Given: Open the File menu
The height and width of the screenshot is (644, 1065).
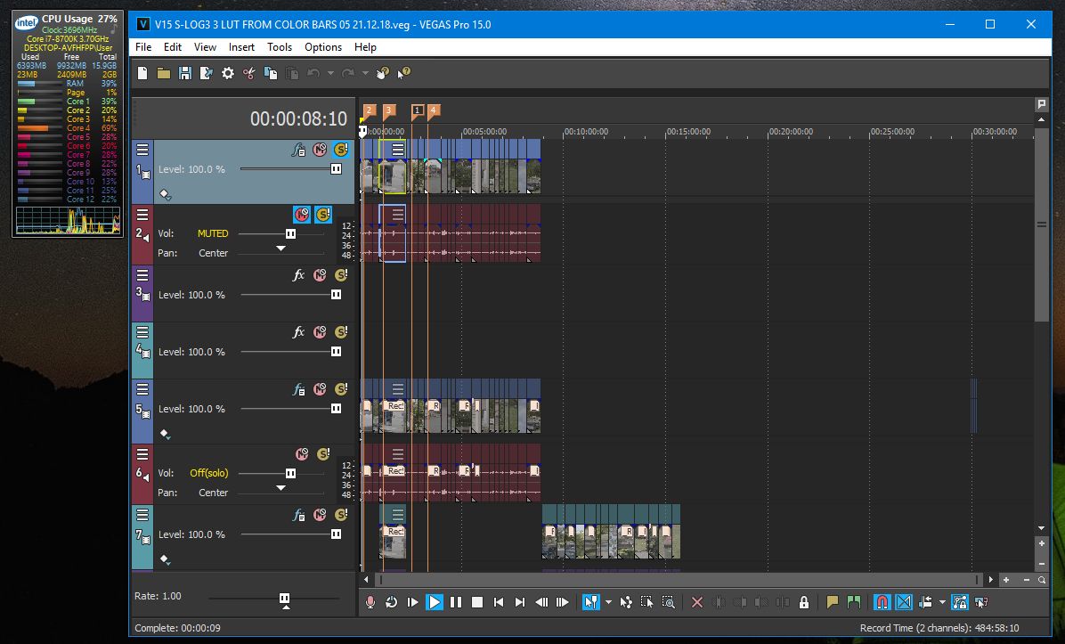Looking at the screenshot, I should [143, 47].
